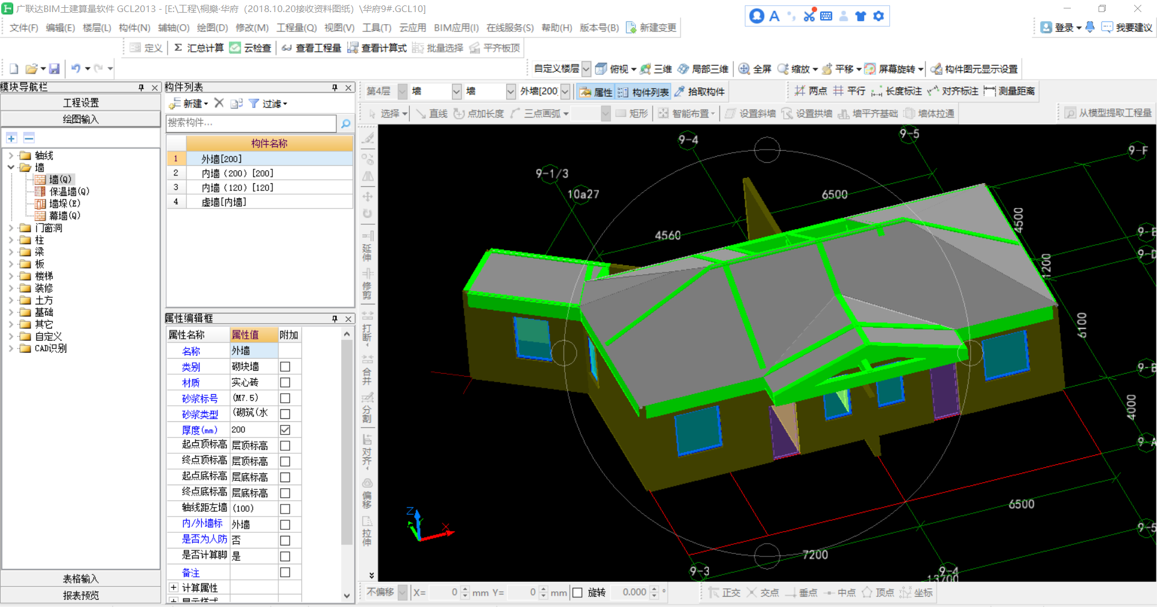
Task: Click 表格输入 navigation button
Action: (81, 579)
